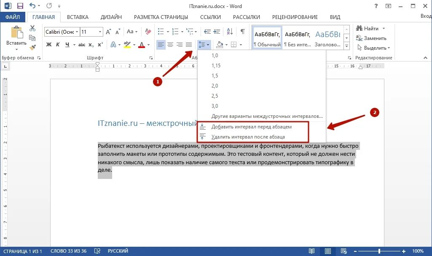Choose Удалить интервал после абзаца
432x256 pixels.
tap(262, 137)
